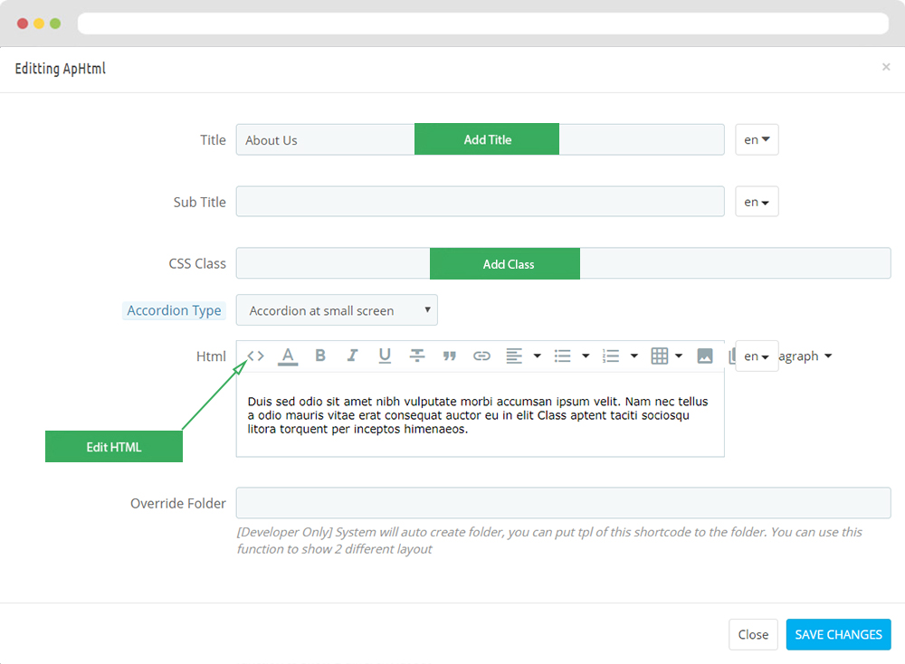Insert a blockquote
The width and height of the screenshot is (905, 664).
pyautogui.click(x=449, y=356)
